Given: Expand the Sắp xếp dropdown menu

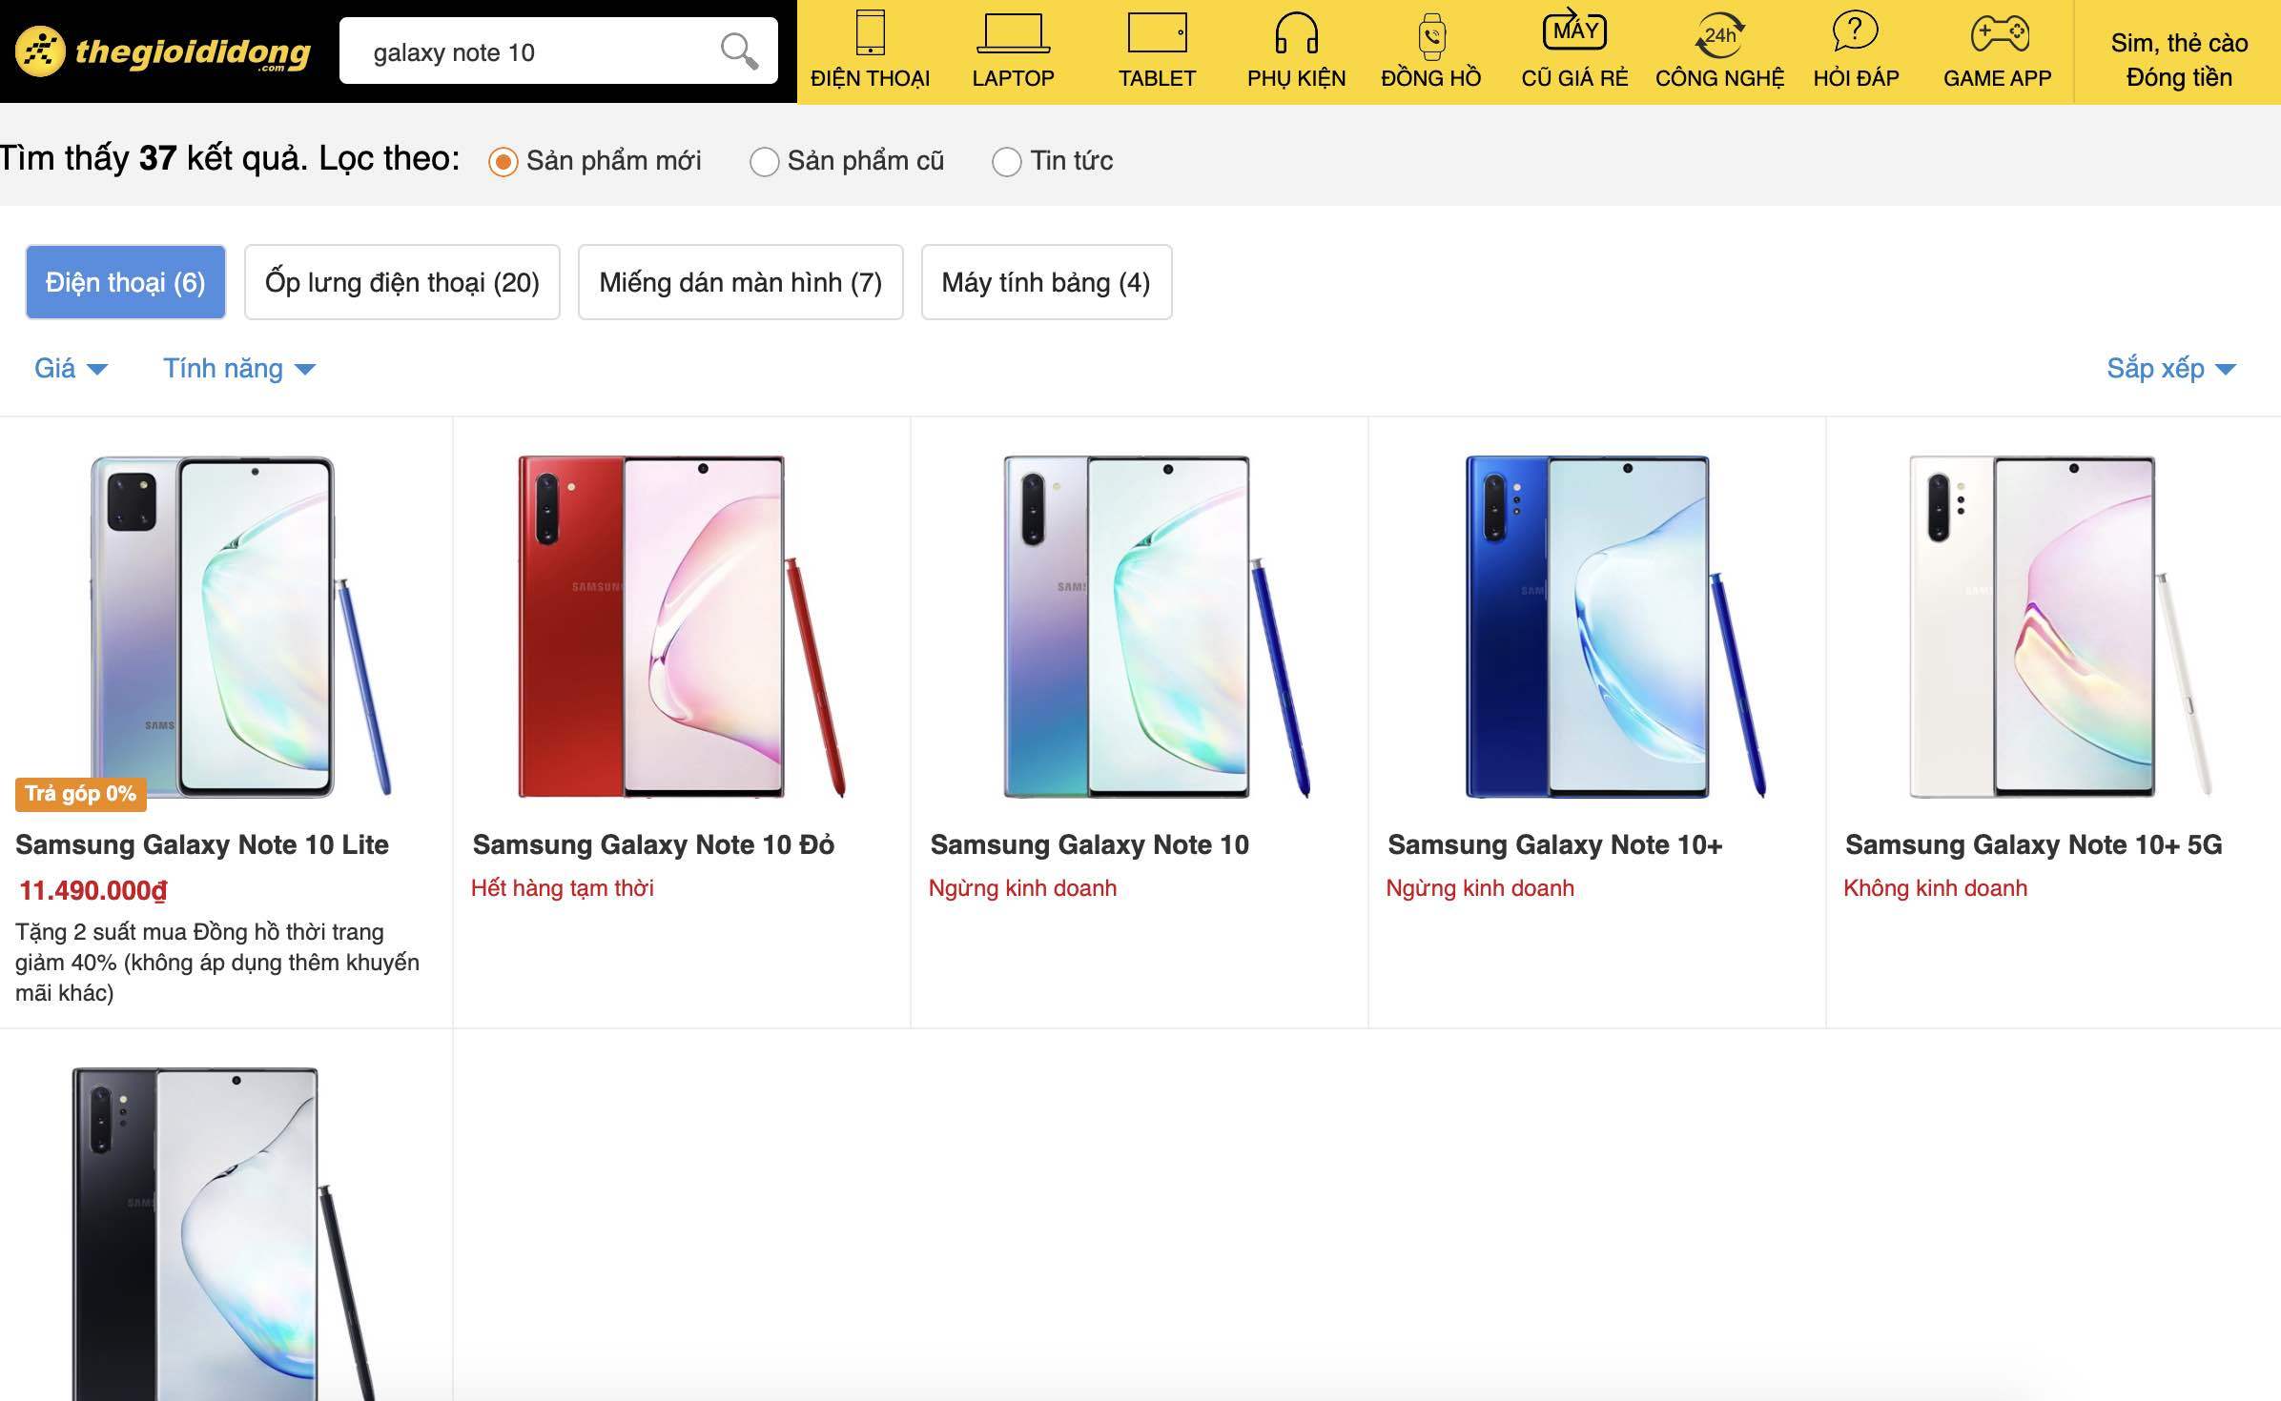Looking at the screenshot, I should 2173,367.
